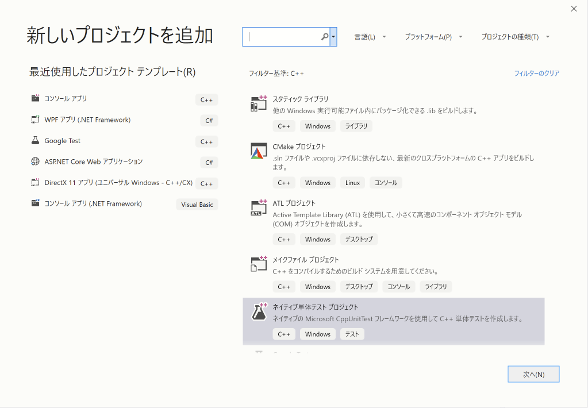
Task: Click the スタティック ライブラリ description text
Action: [375, 111]
